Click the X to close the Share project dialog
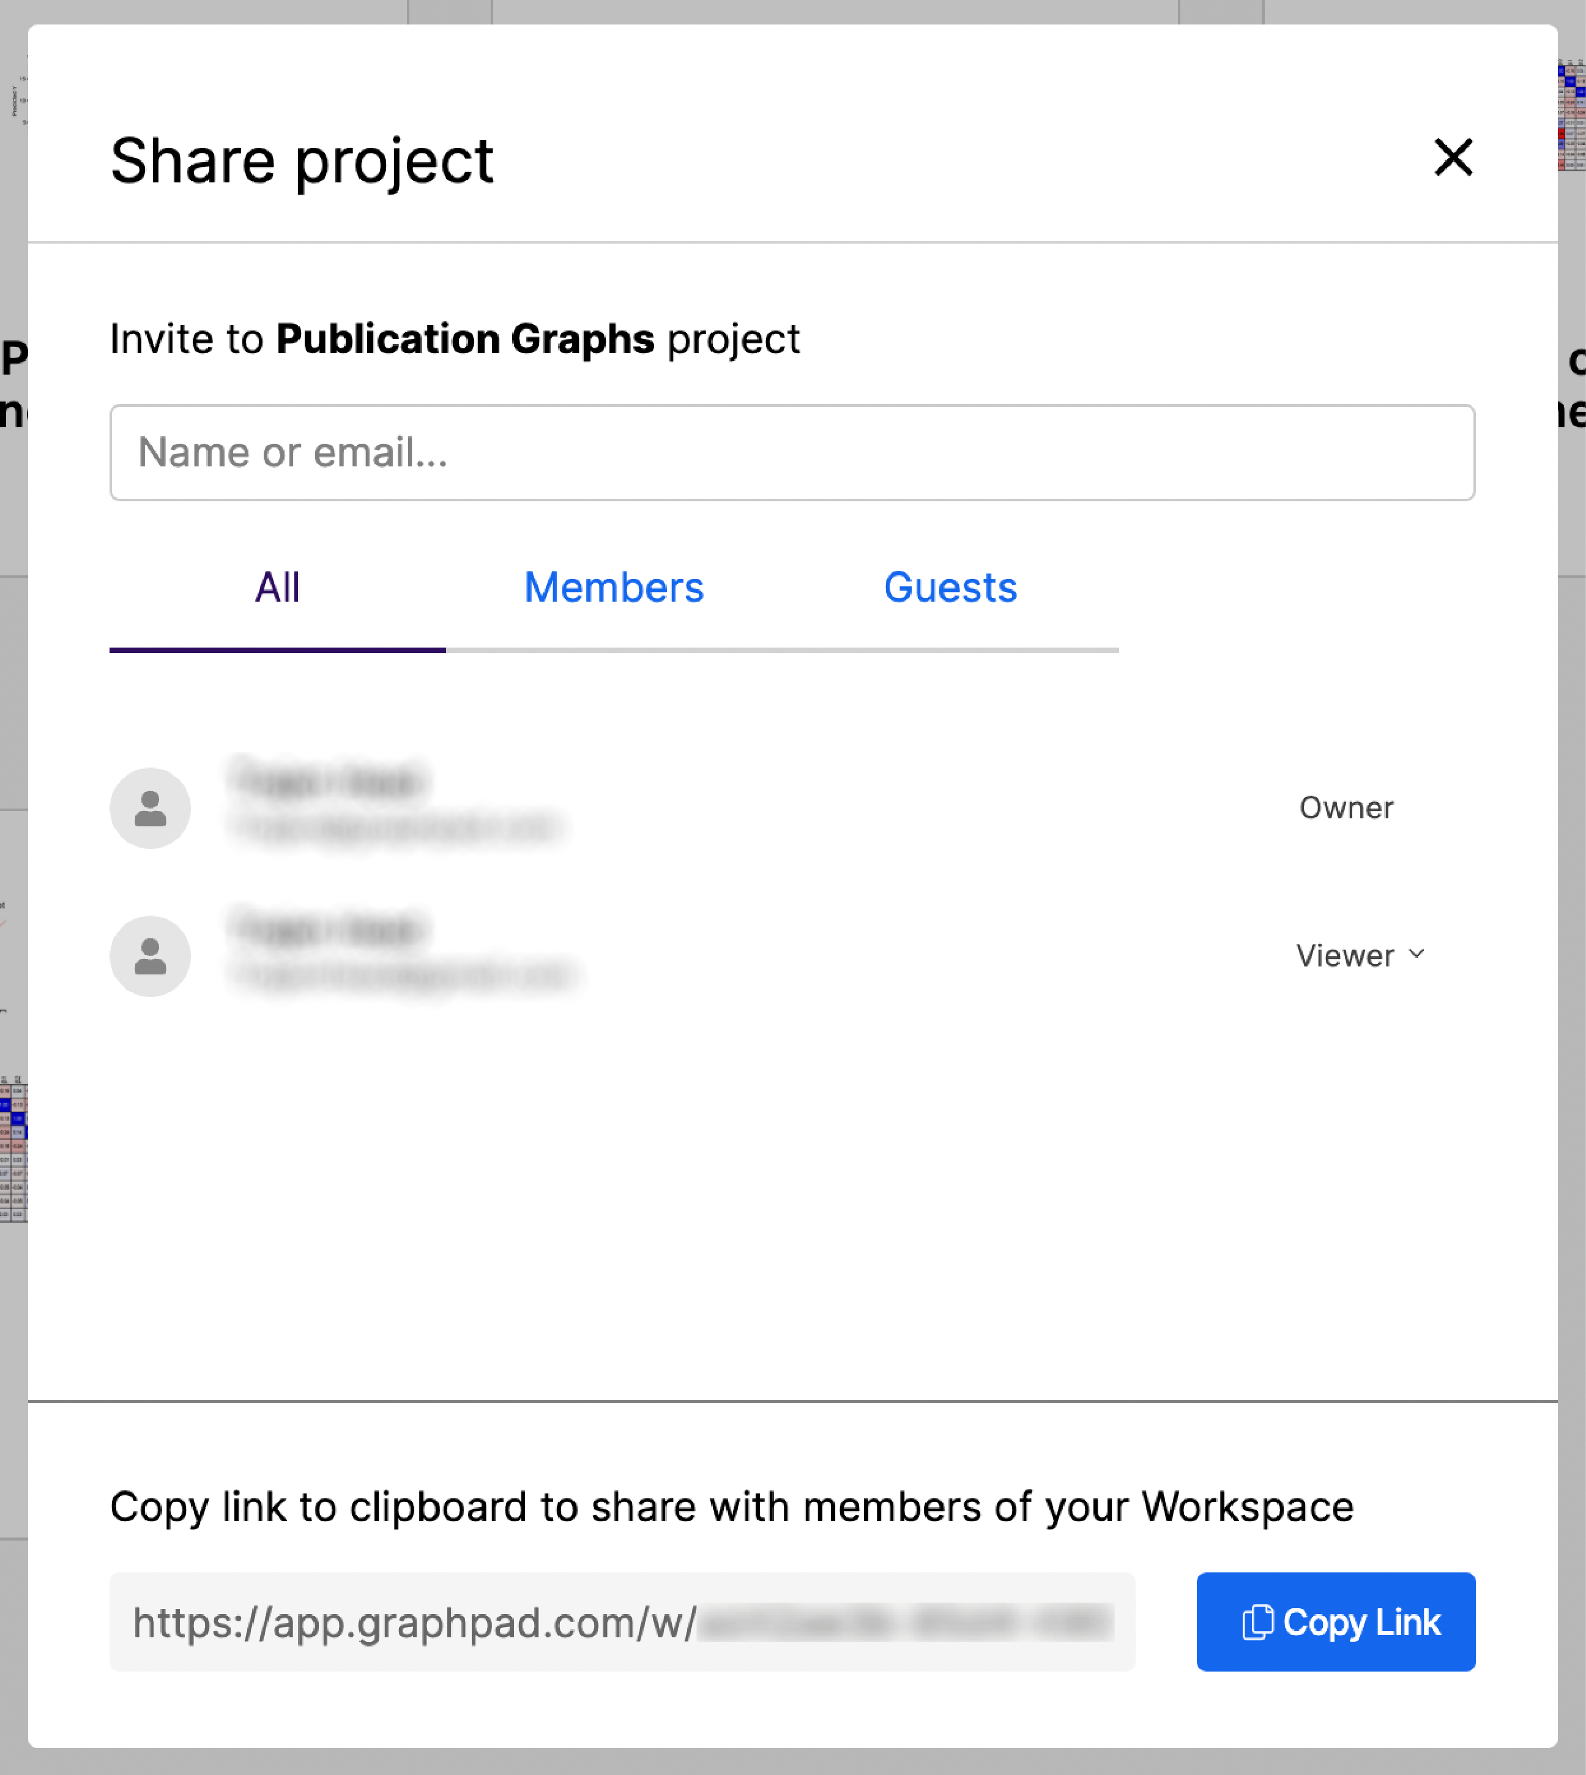 coord(1452,159)
